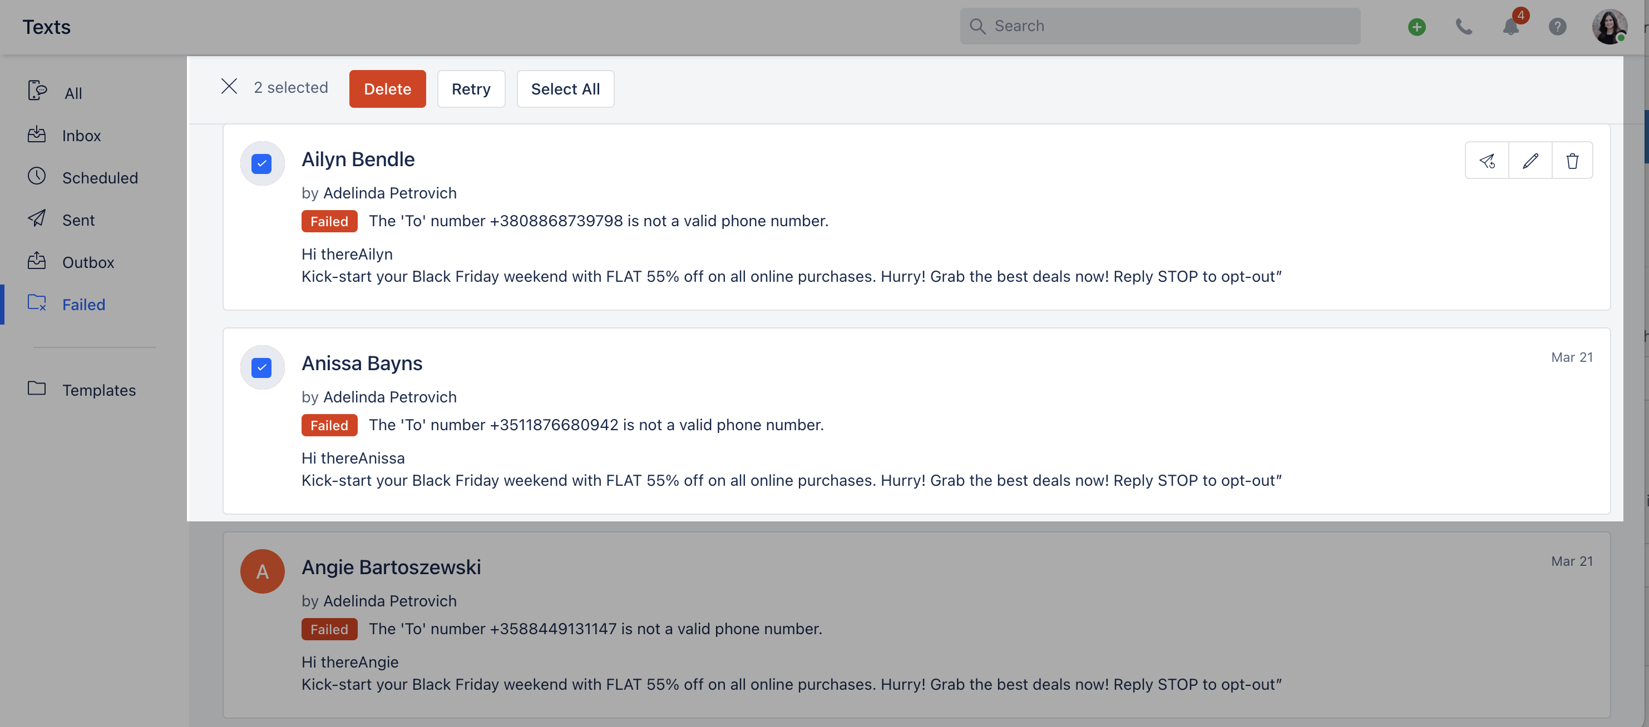Go to the Outbox folder
The height and width of the screenshot is (727, 1649).
tap(88, 262)
